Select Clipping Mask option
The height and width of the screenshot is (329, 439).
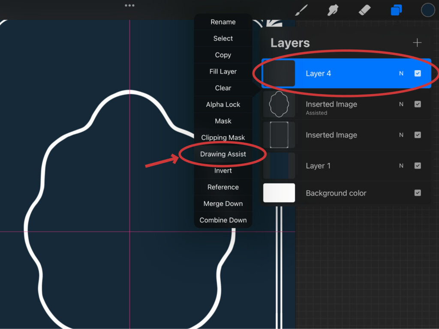(x=223, y=138)
